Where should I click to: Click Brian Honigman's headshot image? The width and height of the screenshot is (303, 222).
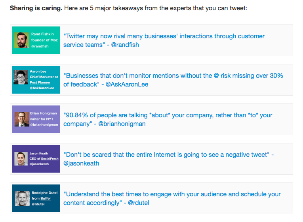22,119
